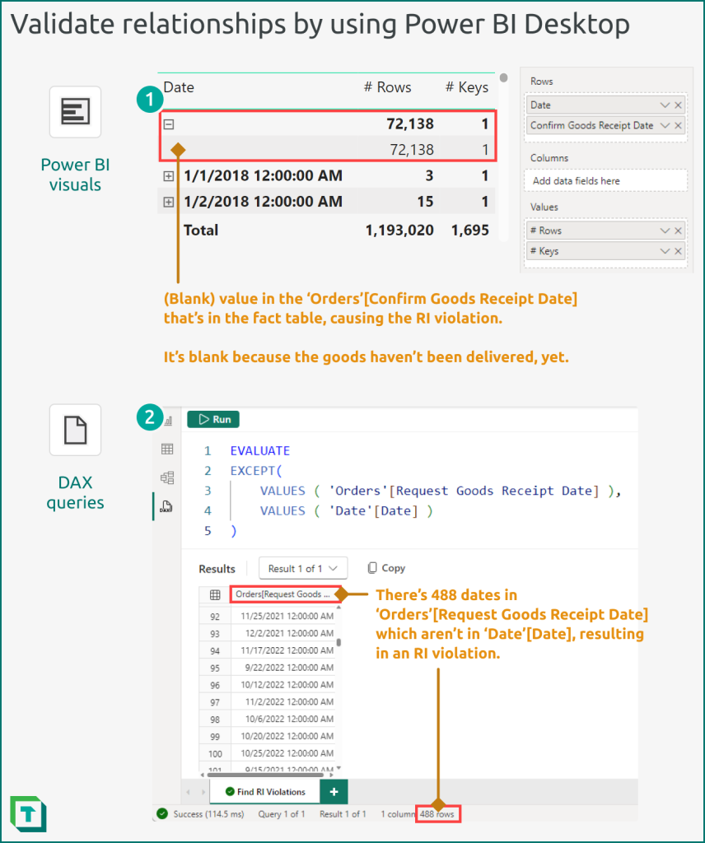705x843 pixels.
Task: Select the Results tab label
Action: coord(217,568)
